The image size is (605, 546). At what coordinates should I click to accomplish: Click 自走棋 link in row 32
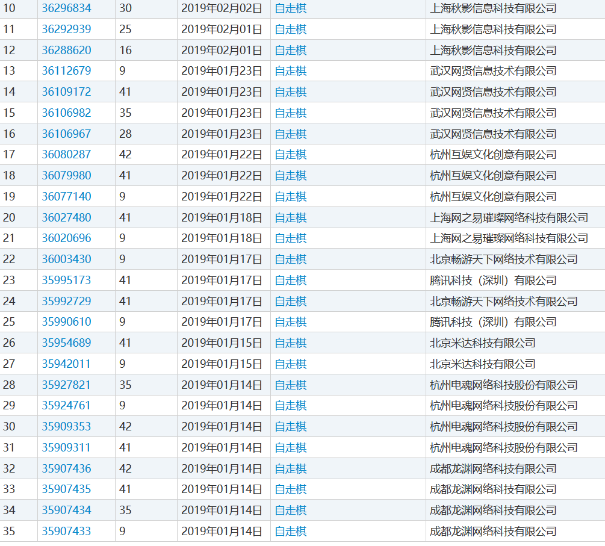[x=291, y=468]
